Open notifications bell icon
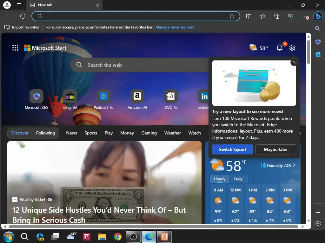The width and height of the screenshot is (325, 243). click(279, 48)
